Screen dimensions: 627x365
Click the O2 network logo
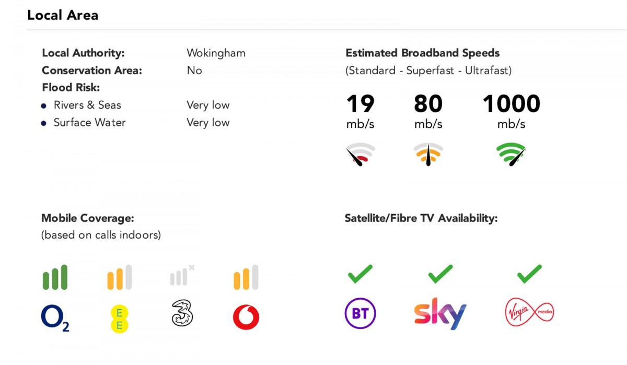pos(55,318)
